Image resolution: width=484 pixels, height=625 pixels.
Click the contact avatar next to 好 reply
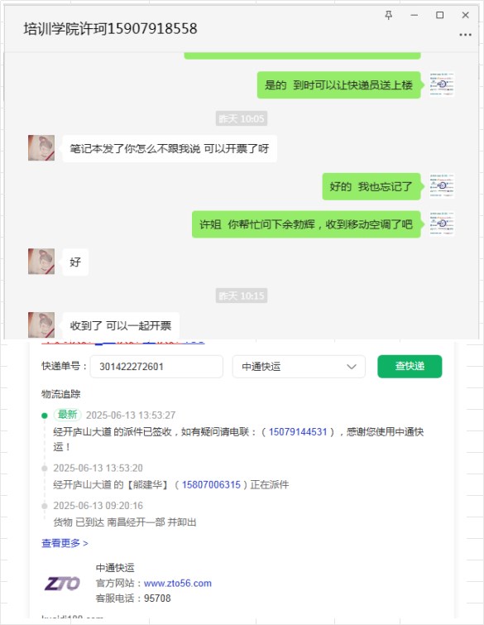(41, 262)
